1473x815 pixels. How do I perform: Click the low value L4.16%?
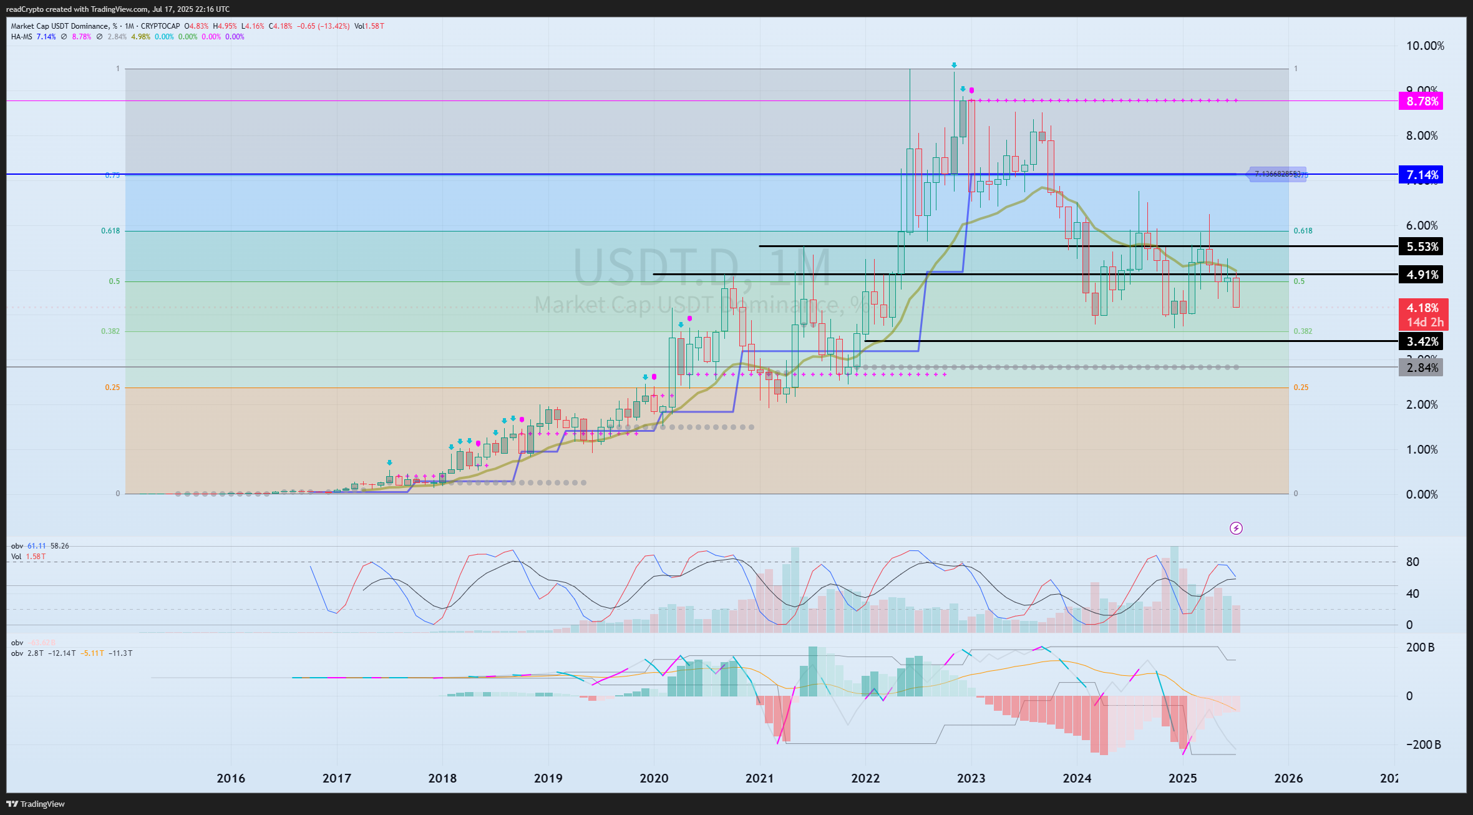tap(253, 26)
